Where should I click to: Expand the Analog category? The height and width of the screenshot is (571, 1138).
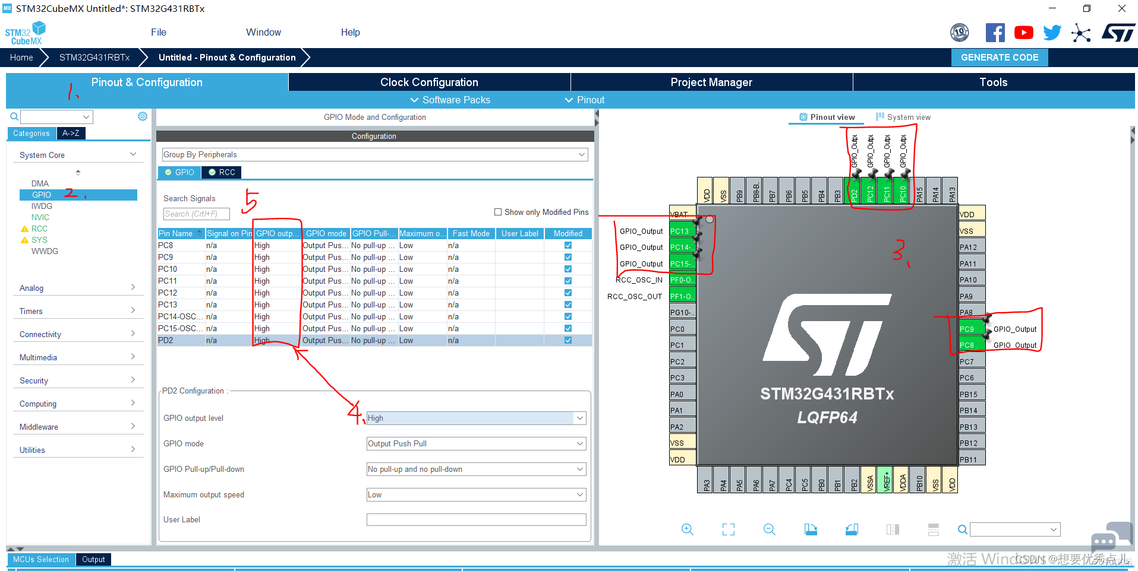coord(78,288)
